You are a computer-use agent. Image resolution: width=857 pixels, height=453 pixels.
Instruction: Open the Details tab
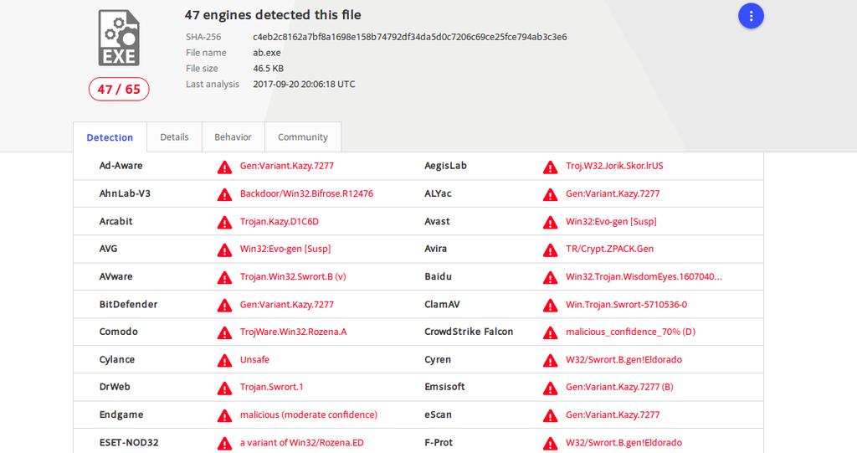(174, 137)
